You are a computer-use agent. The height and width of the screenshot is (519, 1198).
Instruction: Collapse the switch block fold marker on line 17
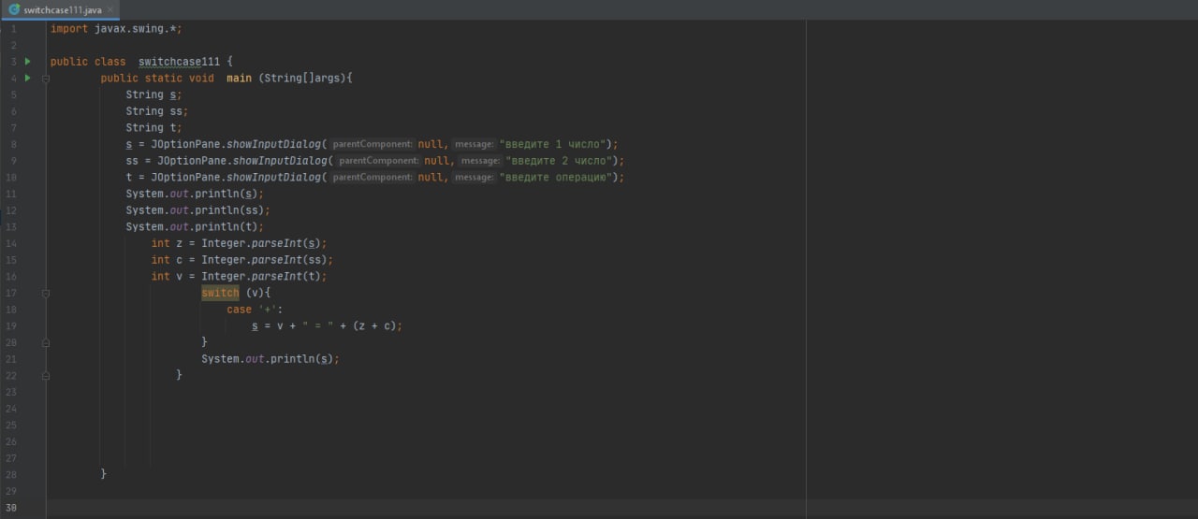point(44,293)
